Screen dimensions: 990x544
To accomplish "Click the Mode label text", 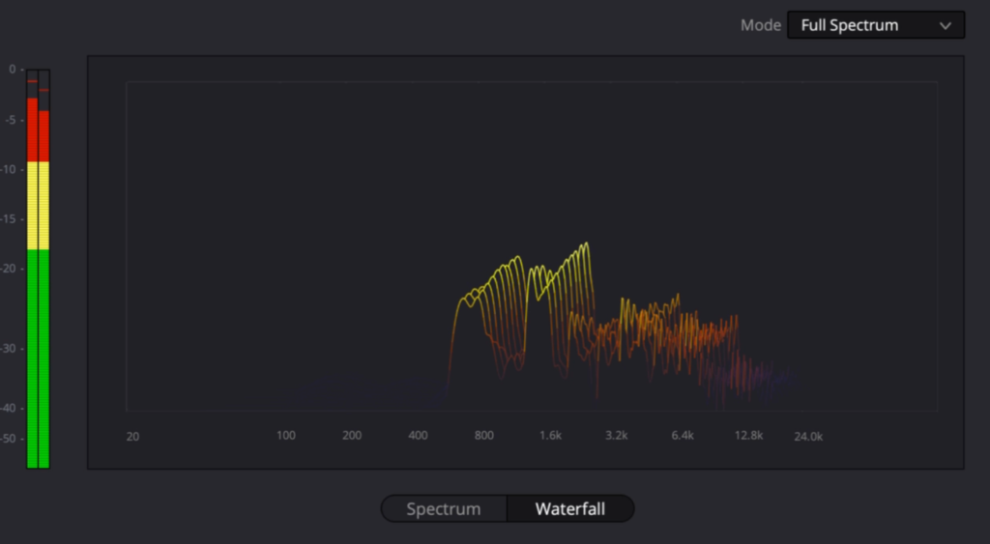I will pos(760,25).
